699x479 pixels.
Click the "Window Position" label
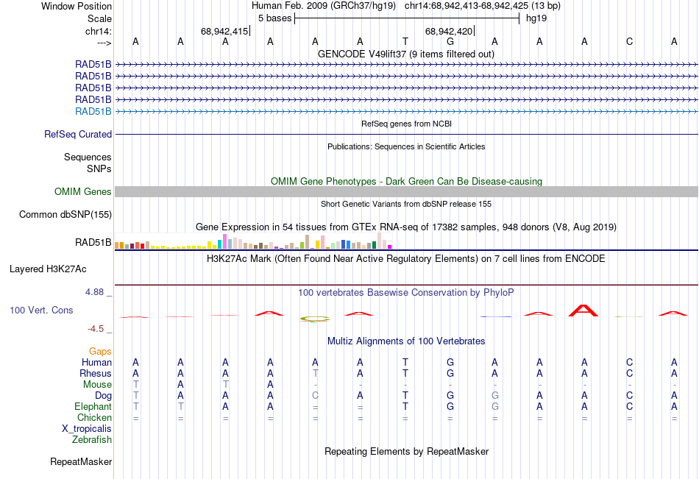(x=77, y=6)
